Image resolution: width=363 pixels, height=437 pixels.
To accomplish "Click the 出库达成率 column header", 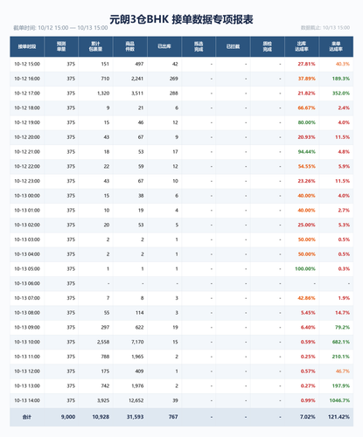I will click(x=302, y=46).
